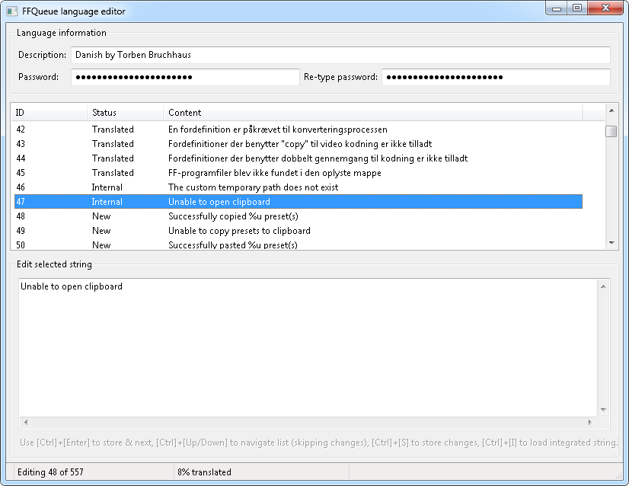Click the window resize grip in status bar
This screenshot has height=486, width=629.
(619, 475)
